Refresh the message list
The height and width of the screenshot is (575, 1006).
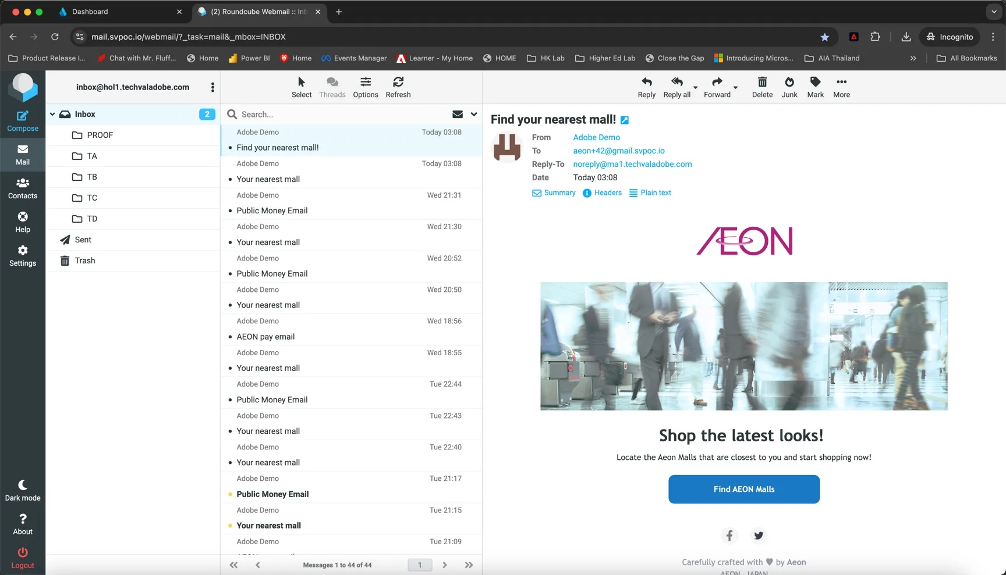(398, 87)
